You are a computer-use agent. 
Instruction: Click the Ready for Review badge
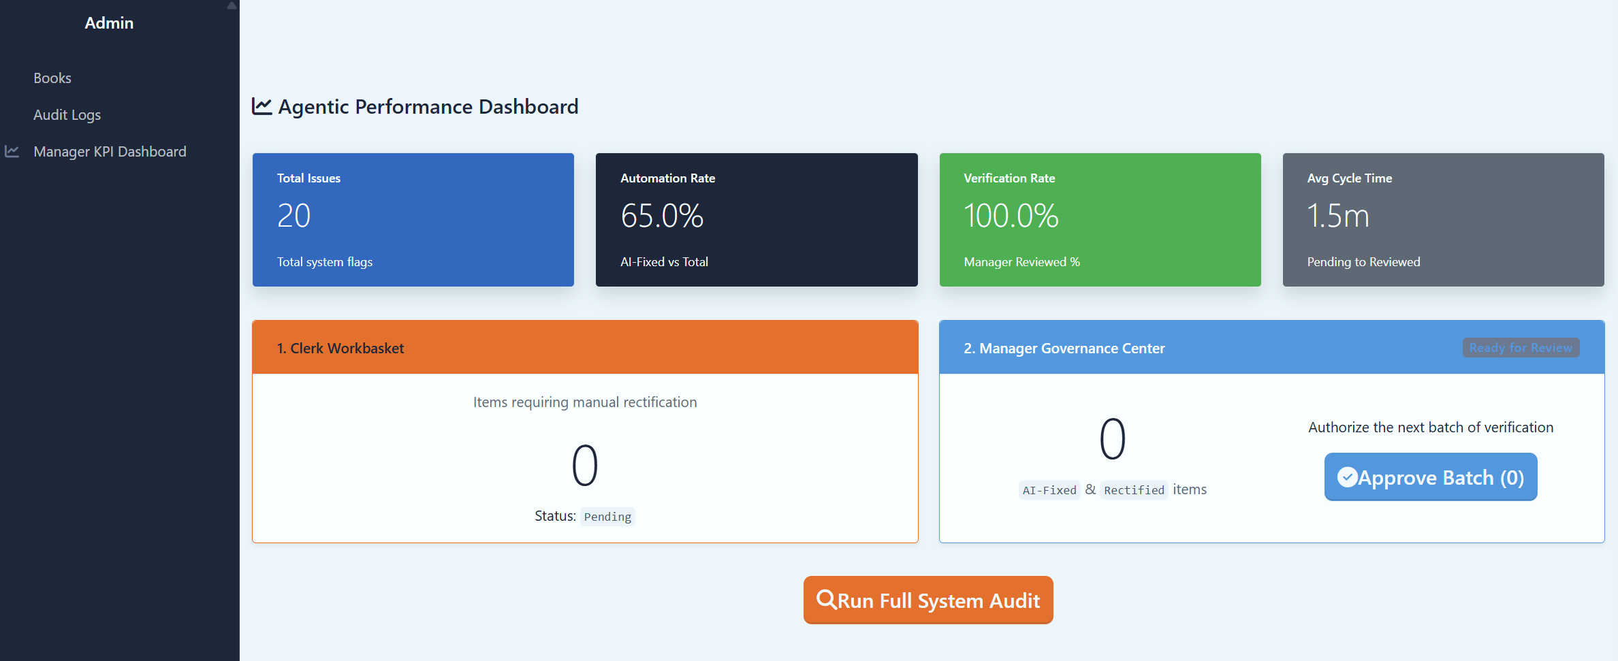1521,348
